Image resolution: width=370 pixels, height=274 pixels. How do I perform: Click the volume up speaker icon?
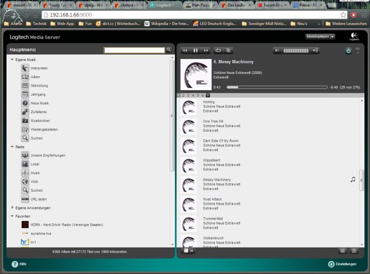(315, 50)
